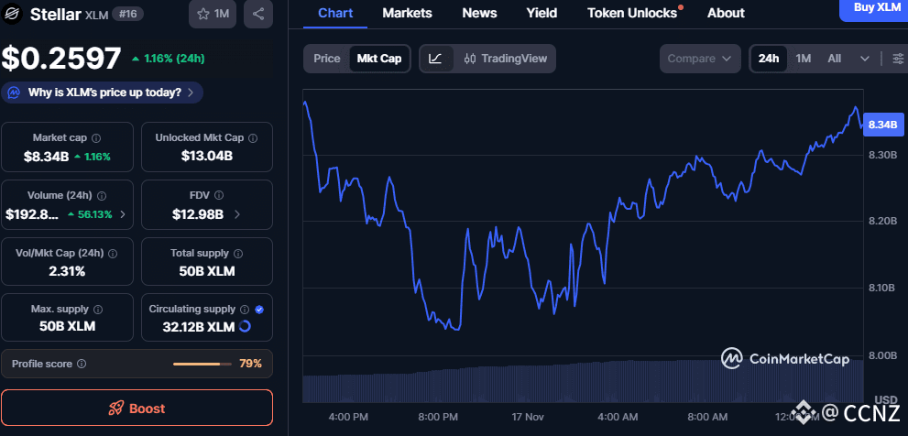Expand more time range options chevron
This screenshot has width=908, height=436.
tap(864, 59)
